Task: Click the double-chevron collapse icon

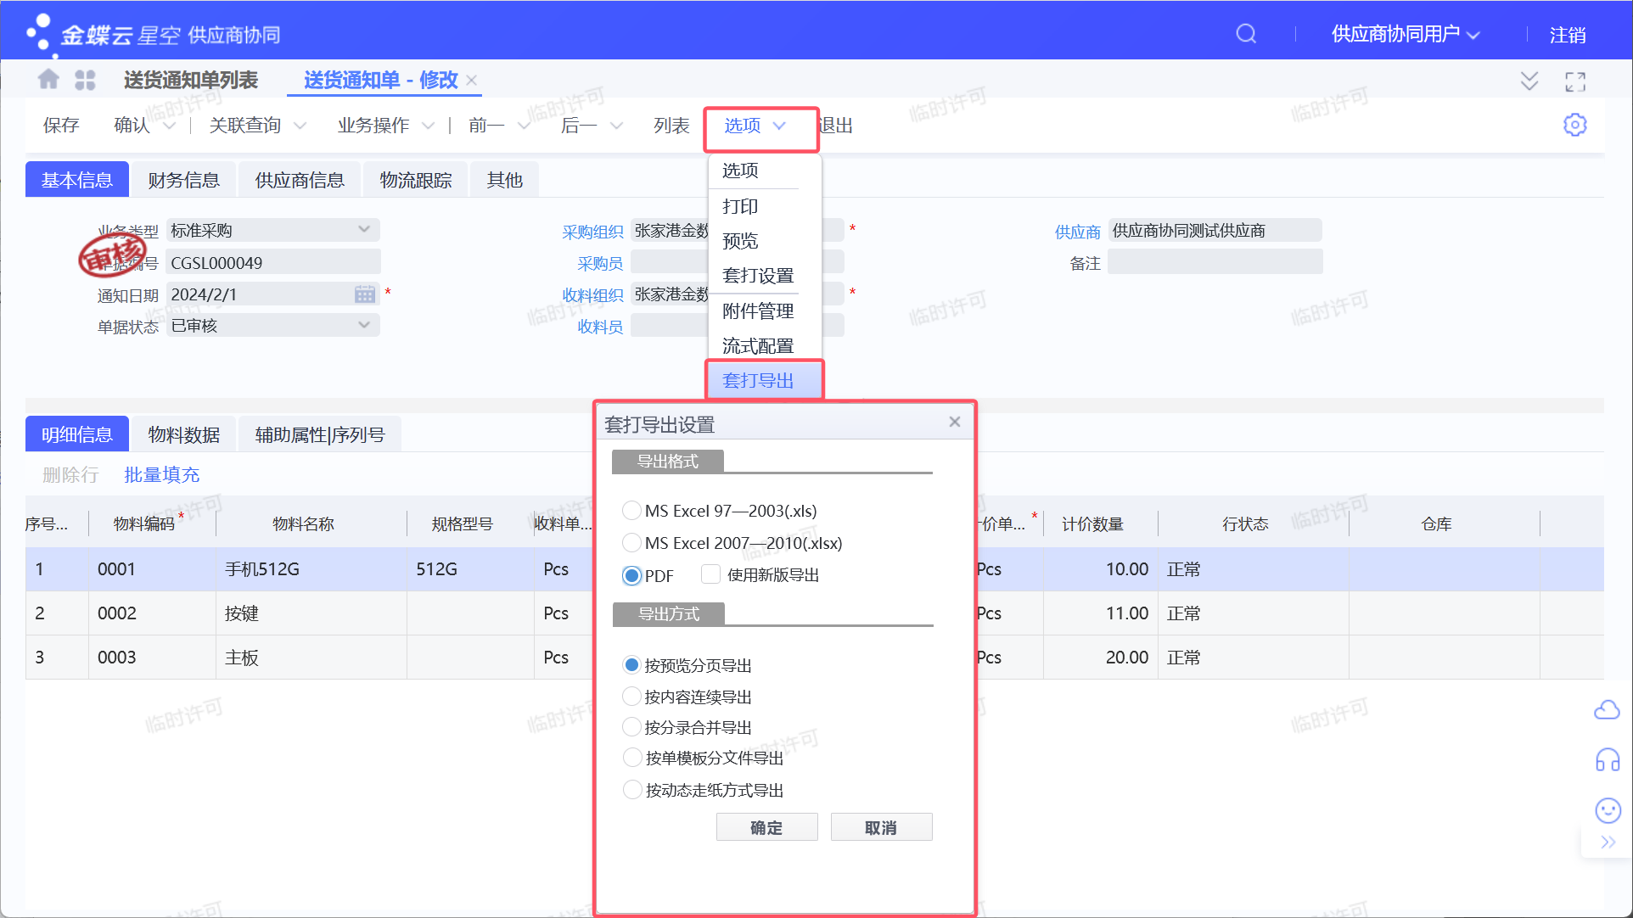Action: tap(1529, 81)
